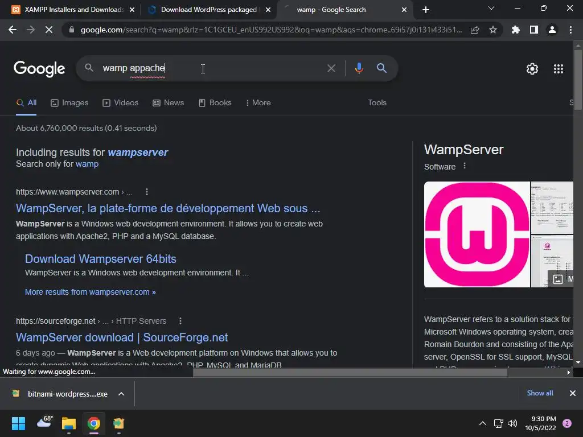Image resolution: width=583 pixels, height=437 pixels.
Task: Open Google quick settings gear
Action: pos(532,69)
